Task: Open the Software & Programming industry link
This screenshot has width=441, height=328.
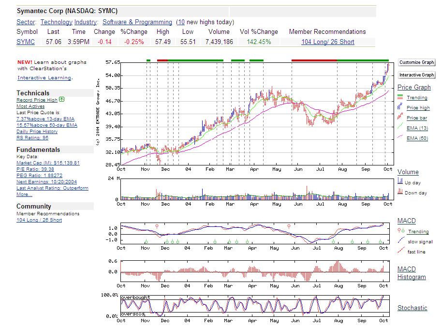Action: pos(138,22)
